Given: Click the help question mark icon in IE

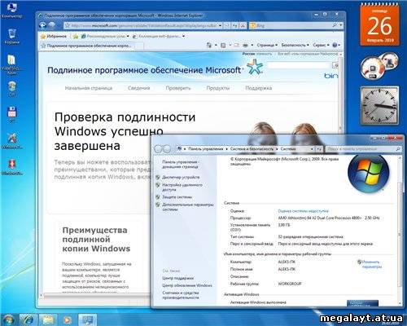Looking at the screenshot, I should [x=335, y=45].
